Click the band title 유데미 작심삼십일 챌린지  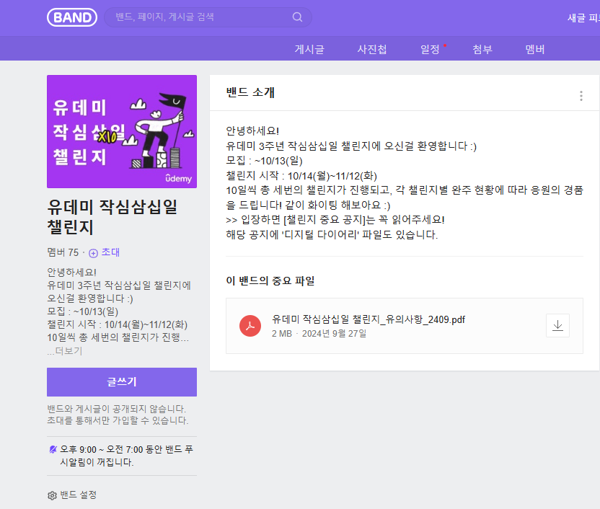(112, 217)
